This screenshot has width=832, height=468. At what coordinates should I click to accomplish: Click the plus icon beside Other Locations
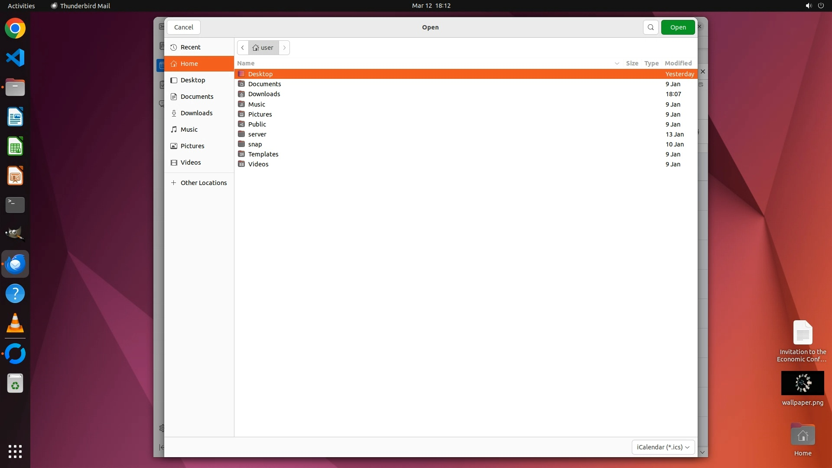174,183
